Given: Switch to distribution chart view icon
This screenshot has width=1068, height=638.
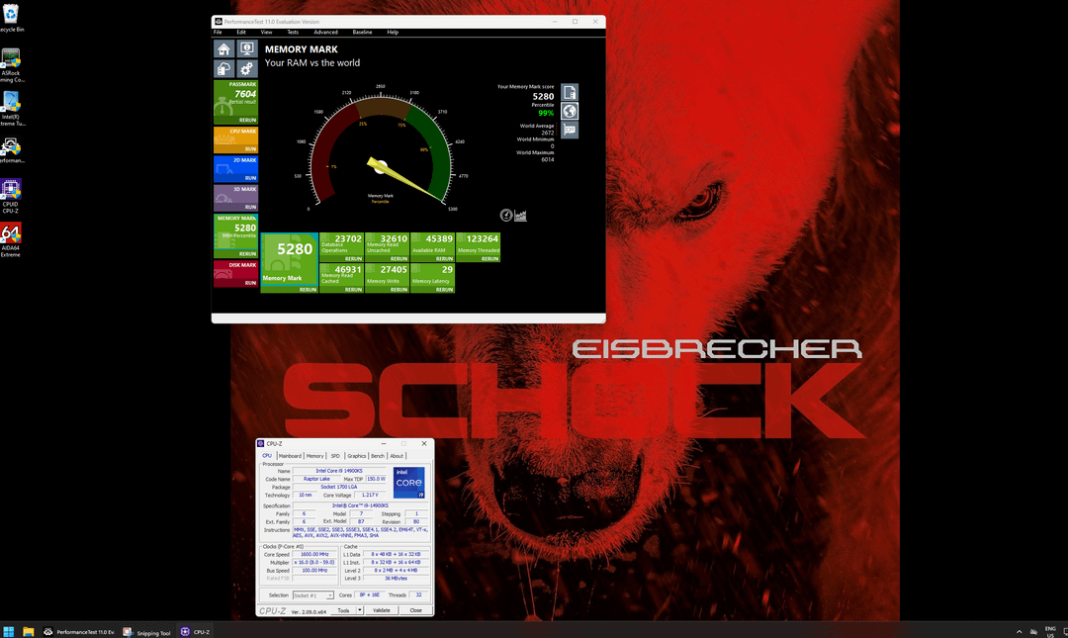Looking at the screenshot, I should [x=520, y=216].
